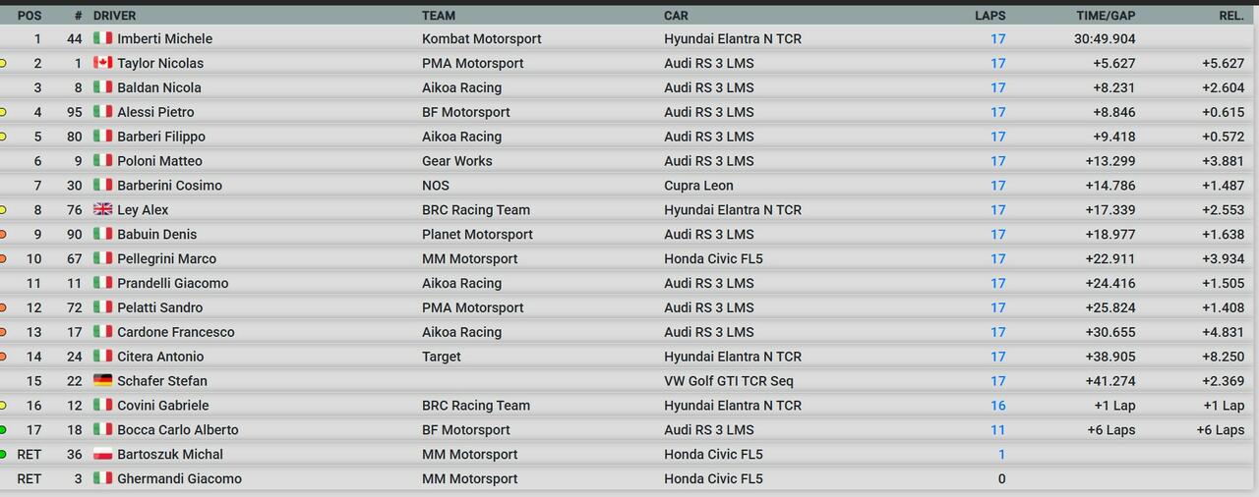Click the Italian flag beside Imberti Michele
Screen dimensions: 1259x497
102,38
